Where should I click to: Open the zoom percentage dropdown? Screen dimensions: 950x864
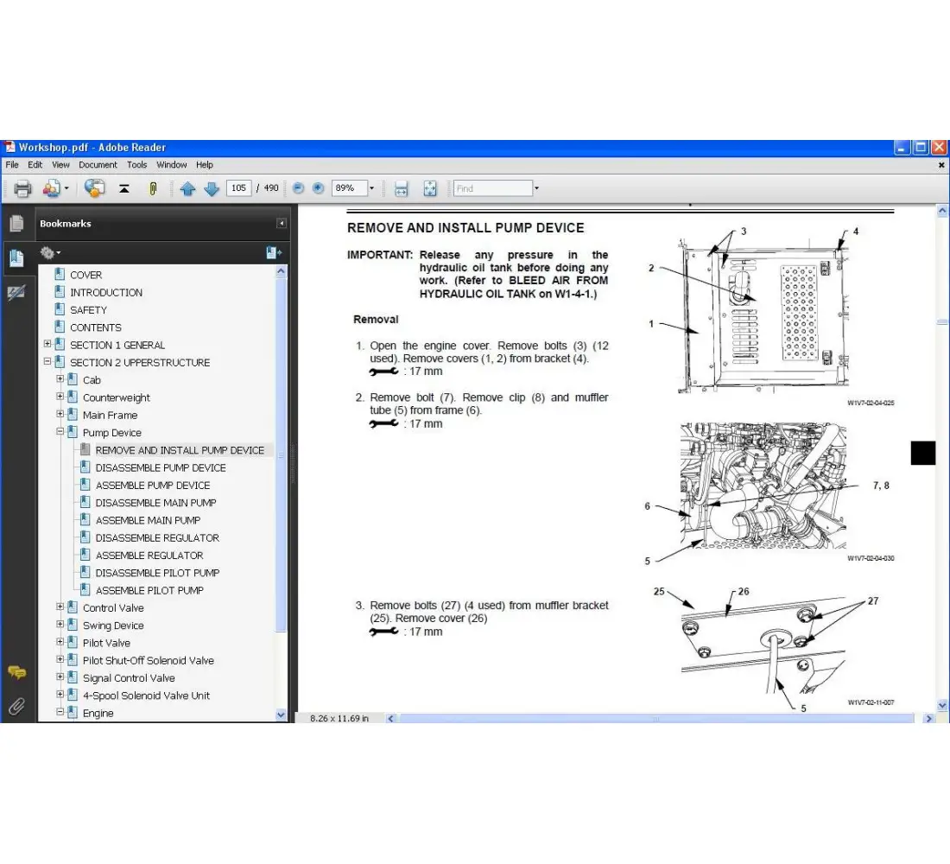coord(371,188)
